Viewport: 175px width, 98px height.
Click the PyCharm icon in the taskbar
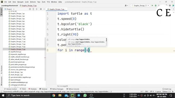pos(72,96)
